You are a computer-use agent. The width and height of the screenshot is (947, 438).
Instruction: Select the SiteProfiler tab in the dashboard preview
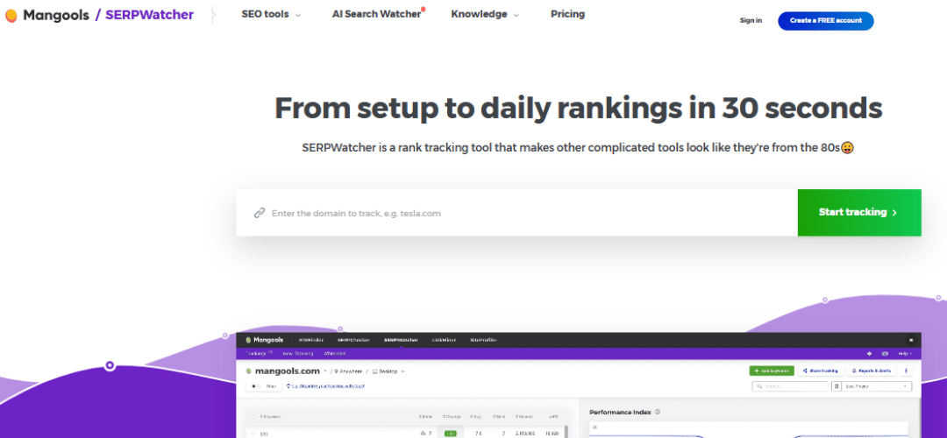coord(483,340)
